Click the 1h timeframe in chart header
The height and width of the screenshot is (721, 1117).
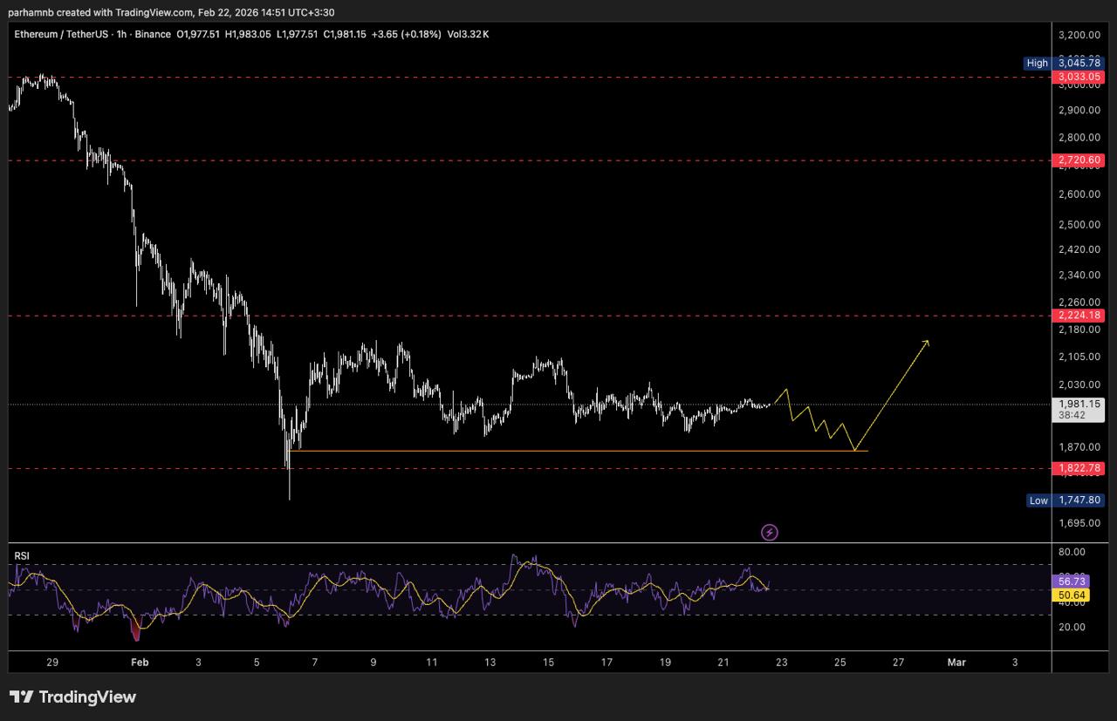121,34
